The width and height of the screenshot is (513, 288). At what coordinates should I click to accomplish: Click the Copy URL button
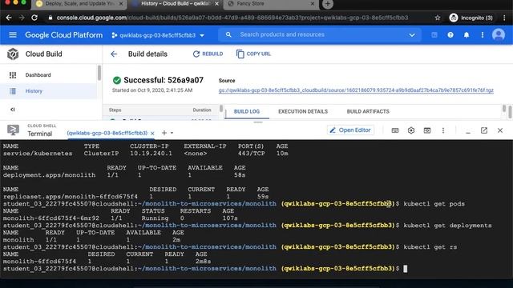pyautogui.click(x=253, y=54)
